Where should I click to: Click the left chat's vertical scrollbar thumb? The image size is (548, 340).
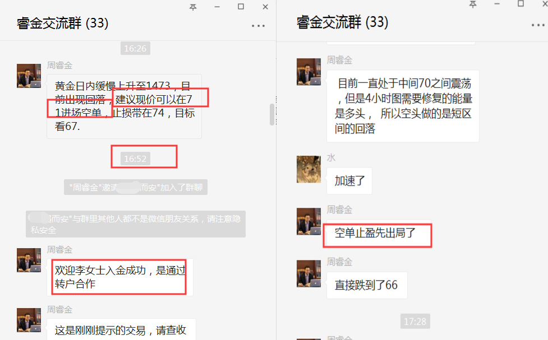tap(272, 114)
